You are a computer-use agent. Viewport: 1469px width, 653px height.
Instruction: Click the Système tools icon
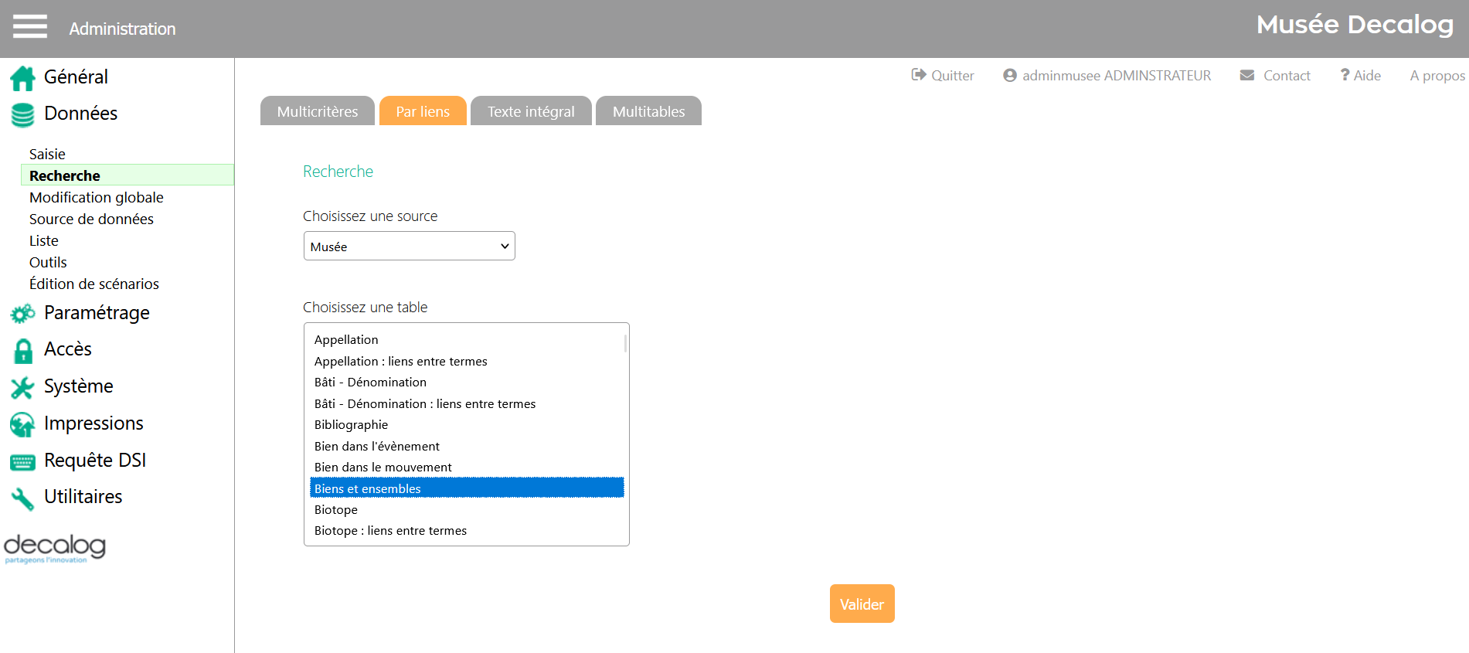click(22, 387)
